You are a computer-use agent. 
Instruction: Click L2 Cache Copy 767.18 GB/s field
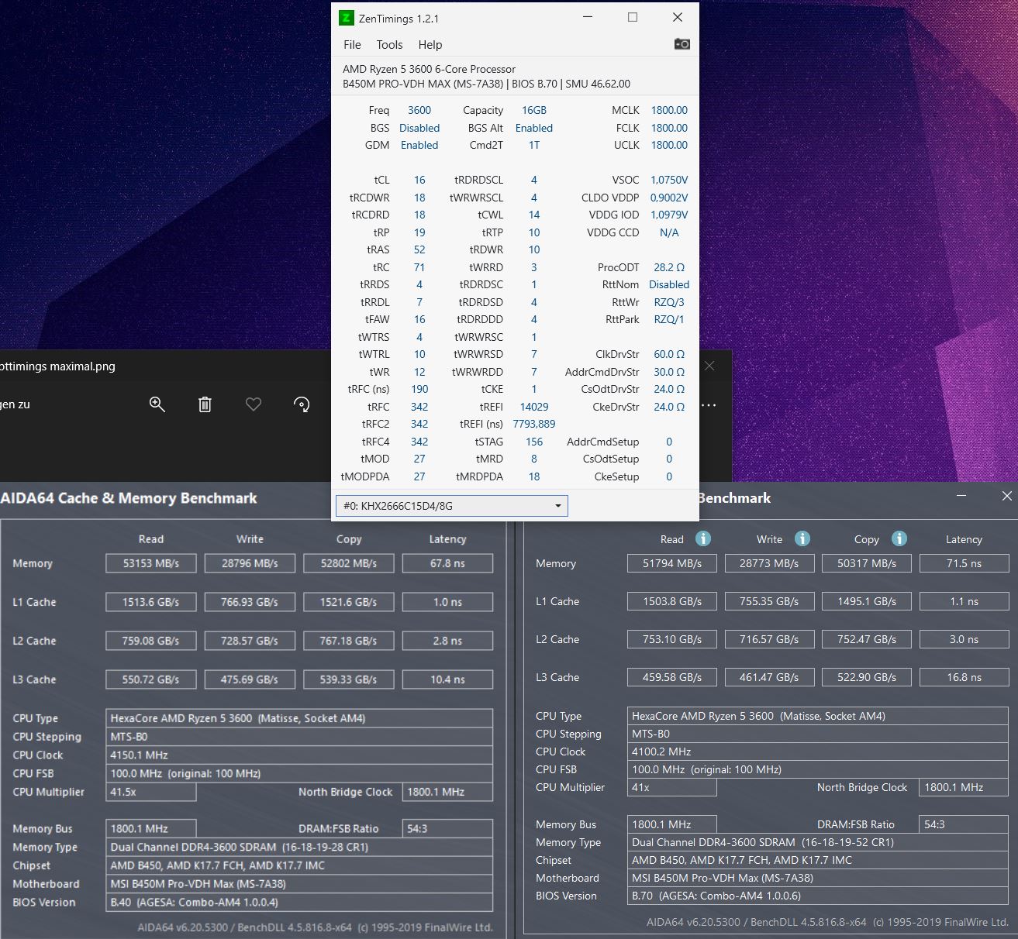(348, 641)
